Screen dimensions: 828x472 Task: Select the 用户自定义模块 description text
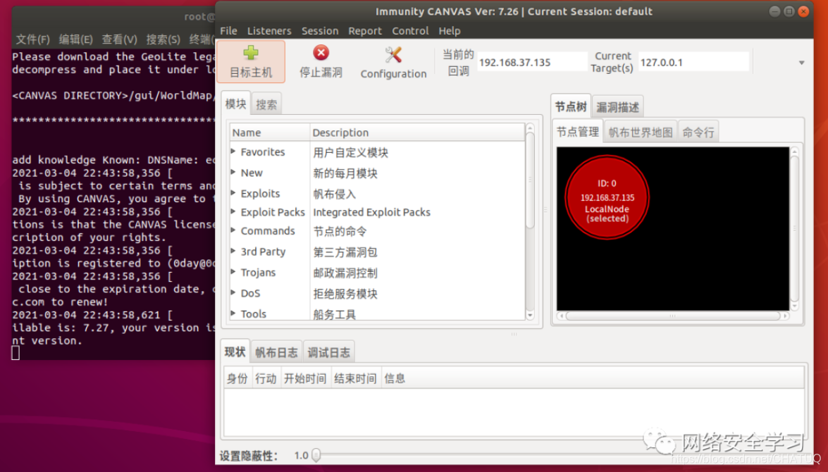pyautogui.click(x=350, y=153)
